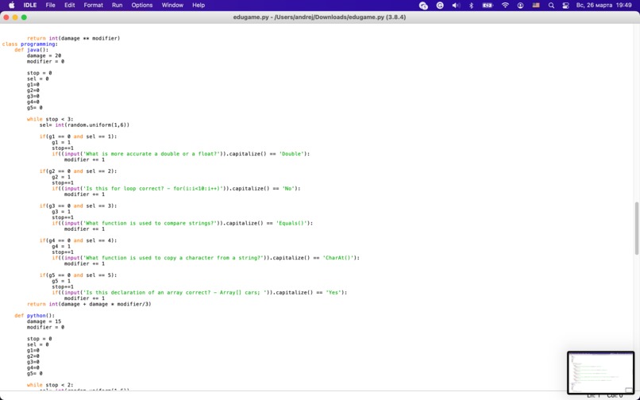Open the File menu
This screenshot has height=400, width=640.
(x=50, y=6)
